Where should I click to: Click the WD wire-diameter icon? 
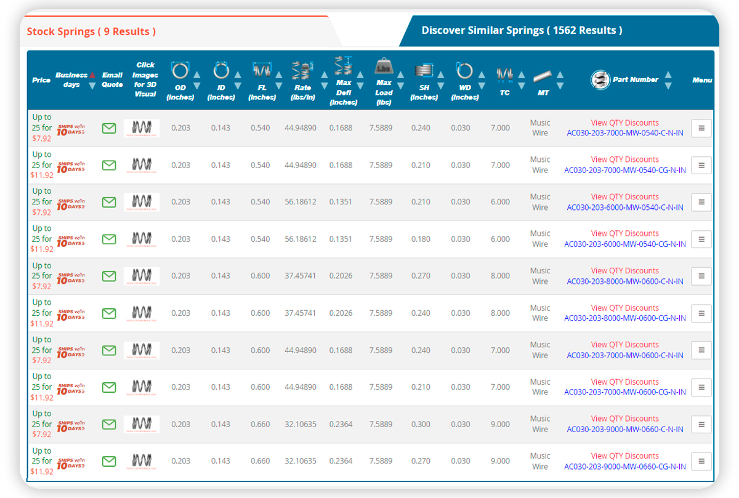463,70
